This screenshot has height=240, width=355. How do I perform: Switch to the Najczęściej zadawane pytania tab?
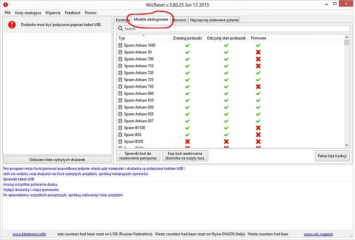(x=214, y=20)
